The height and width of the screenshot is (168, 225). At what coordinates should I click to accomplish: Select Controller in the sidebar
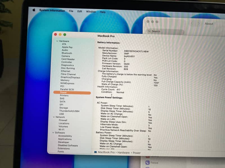coord(67,62)
